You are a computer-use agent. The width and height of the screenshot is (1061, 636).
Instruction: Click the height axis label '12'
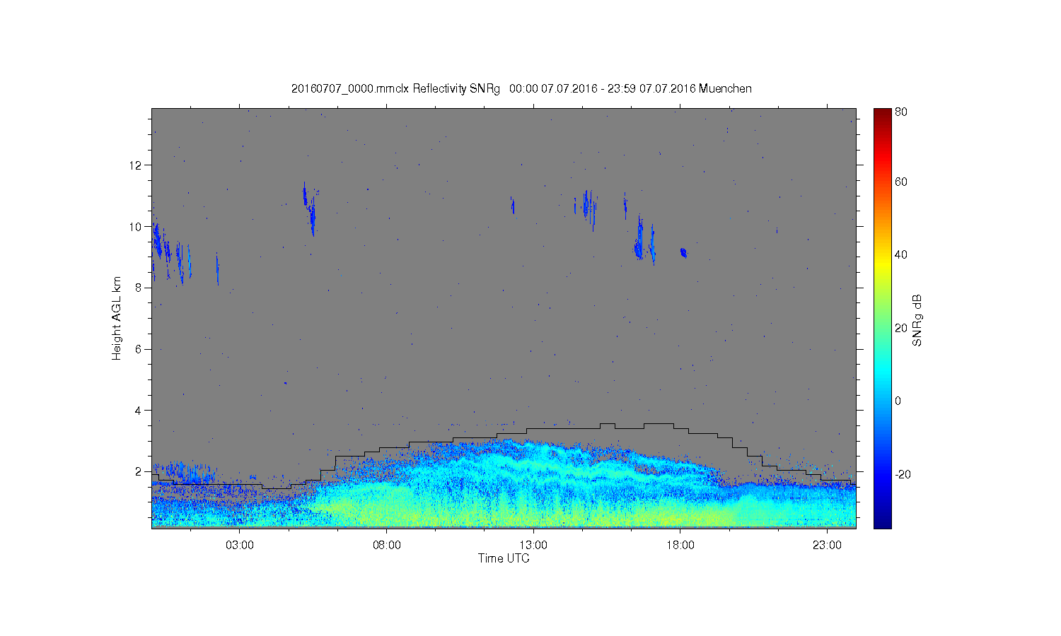coord(136,165)
